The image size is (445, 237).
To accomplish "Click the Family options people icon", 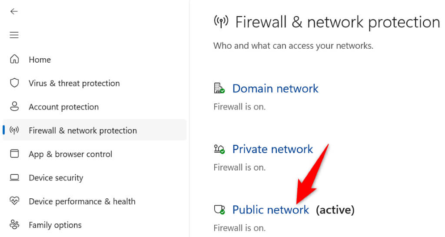I will [15, 225].
